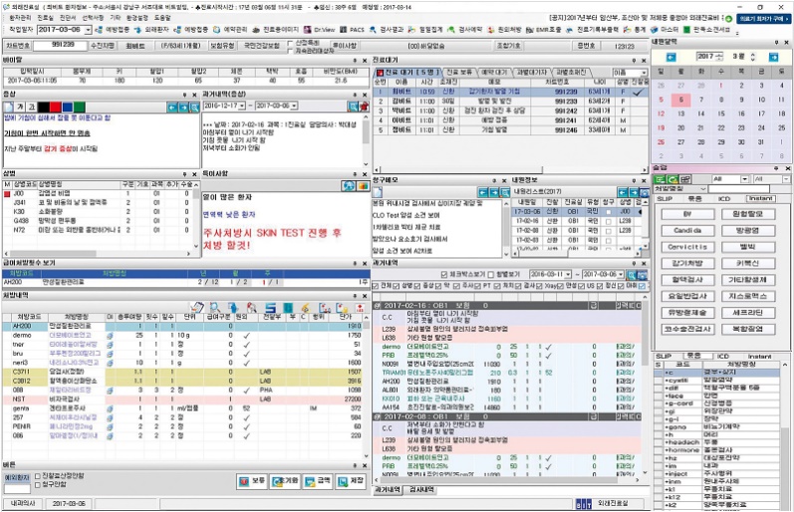Close the 바이탈 panel
This screenshot has height=512, width=794.
click(365, 61)
